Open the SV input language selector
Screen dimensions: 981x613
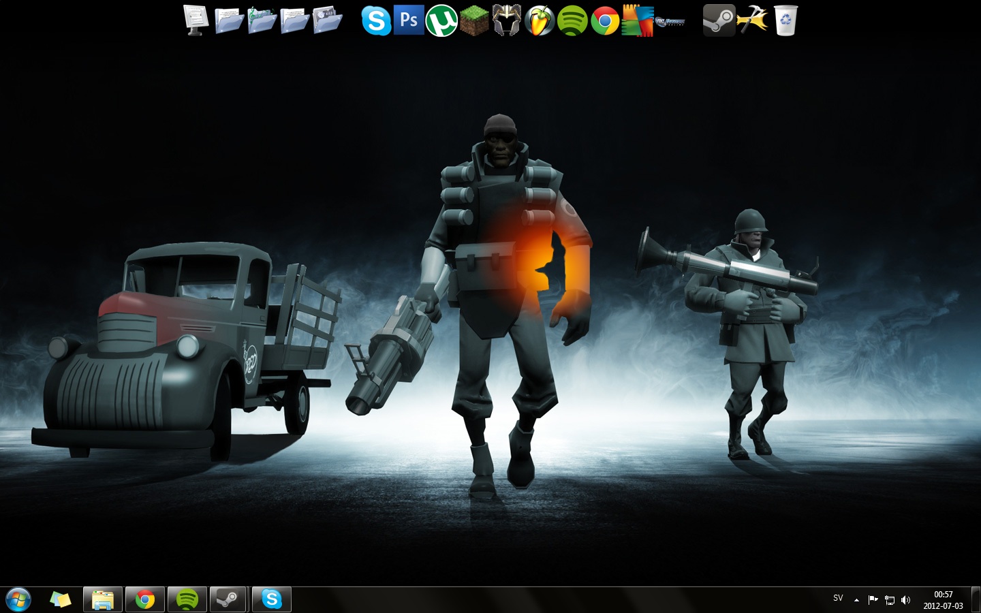(838, 599)
